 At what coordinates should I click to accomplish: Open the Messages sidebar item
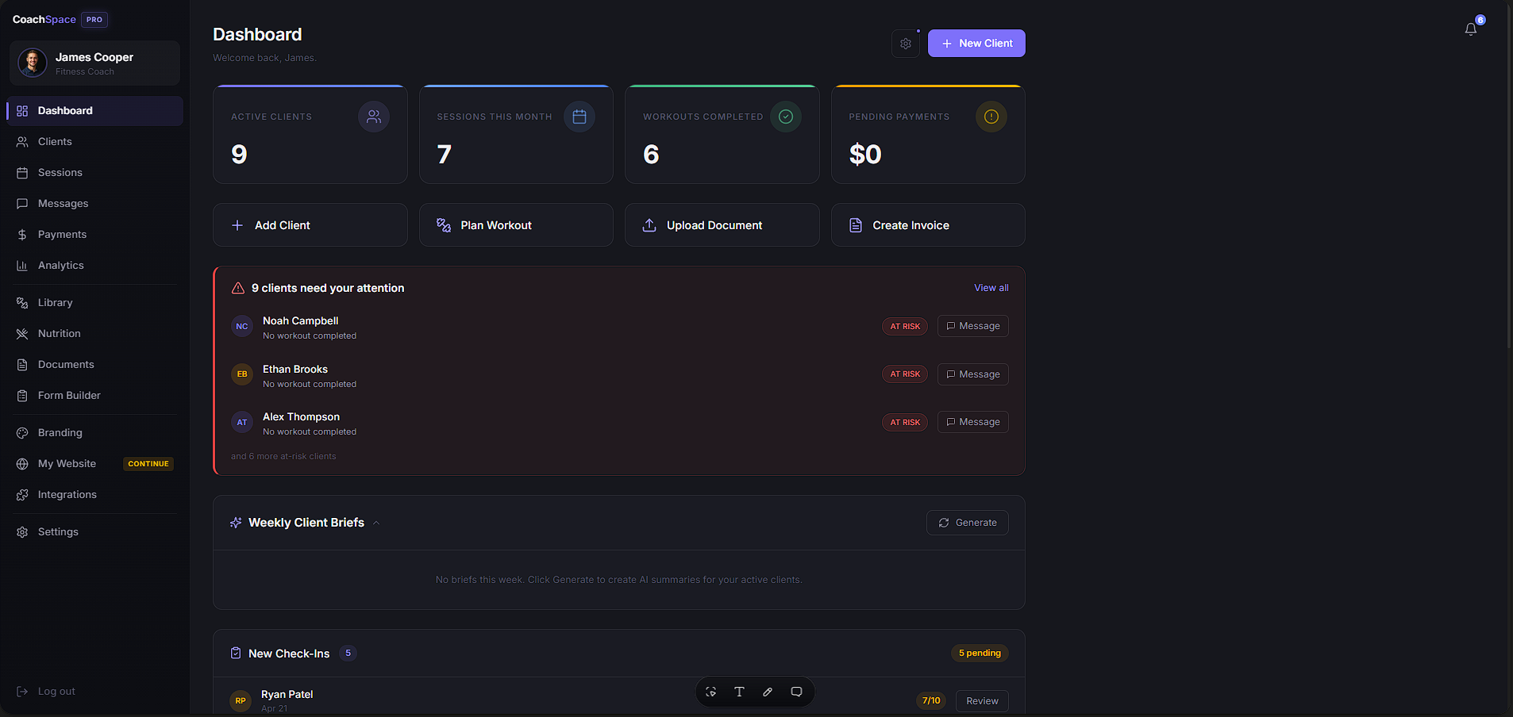click(94, 204)
